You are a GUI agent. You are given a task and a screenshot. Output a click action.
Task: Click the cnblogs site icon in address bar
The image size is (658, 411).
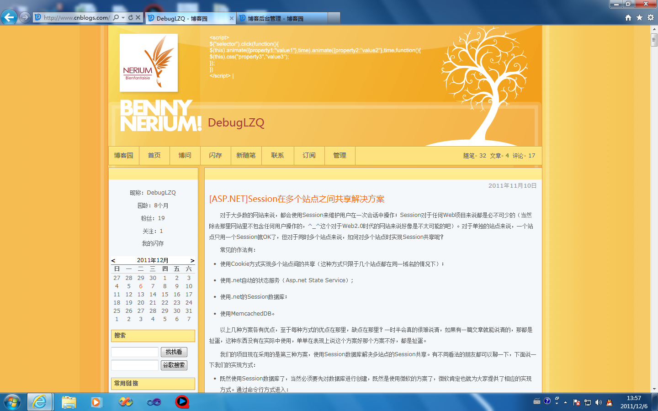(38, 17)
